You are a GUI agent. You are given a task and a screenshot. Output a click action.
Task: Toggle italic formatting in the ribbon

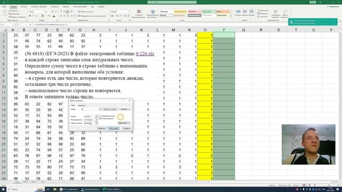33,16
